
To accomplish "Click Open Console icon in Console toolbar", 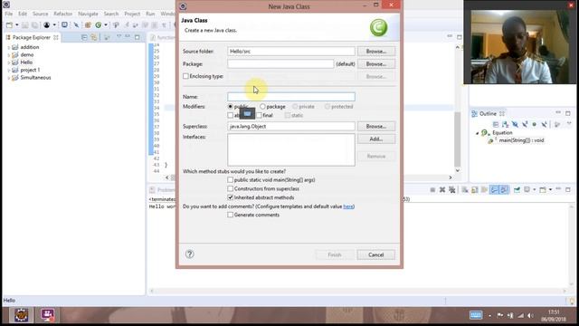I will pos(543,189).
